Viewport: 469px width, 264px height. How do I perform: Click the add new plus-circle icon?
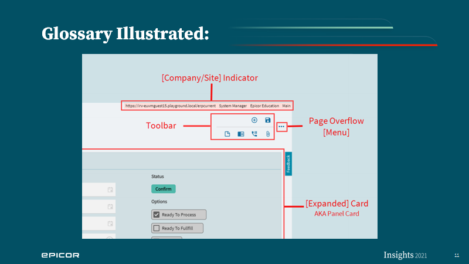pyautogui.click(x=254, y=120)
